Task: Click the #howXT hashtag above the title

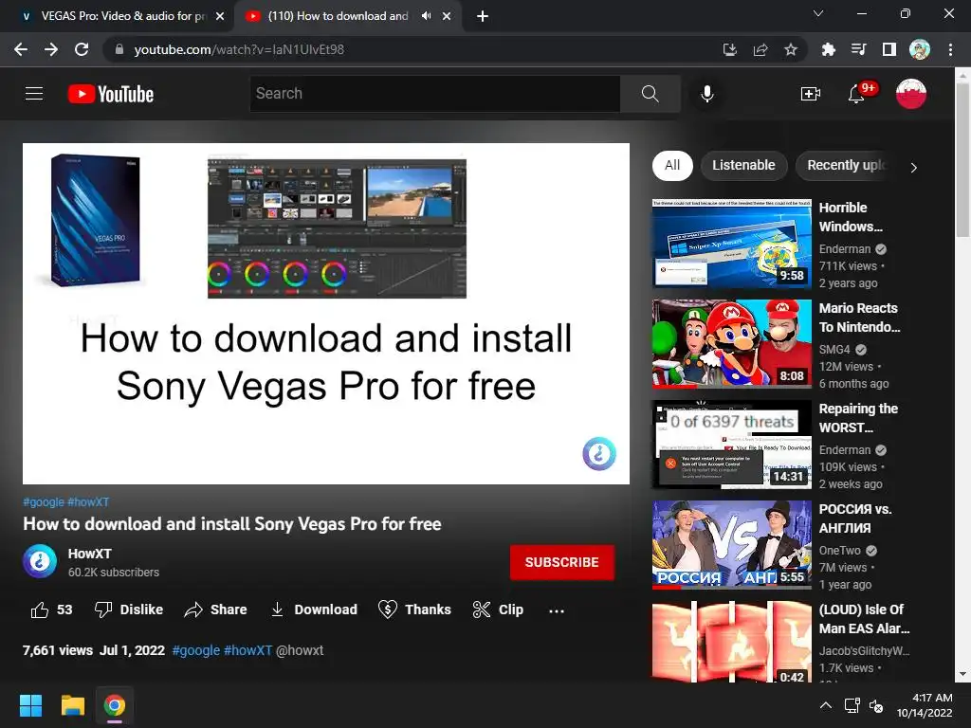Action: (x=88, y=502)
